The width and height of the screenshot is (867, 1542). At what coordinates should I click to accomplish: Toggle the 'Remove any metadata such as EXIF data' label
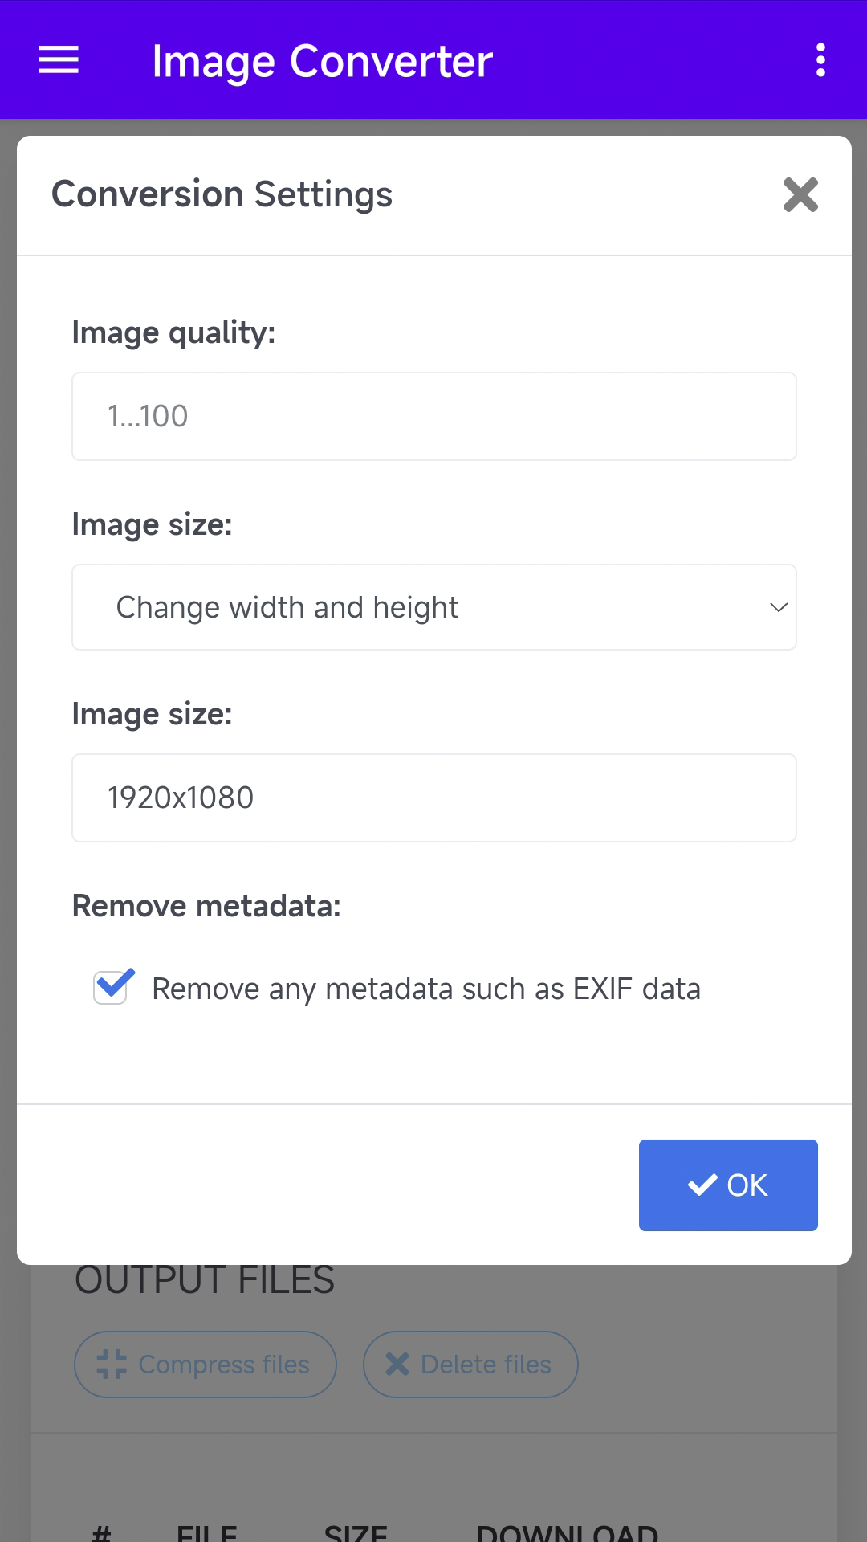(426, 989)
